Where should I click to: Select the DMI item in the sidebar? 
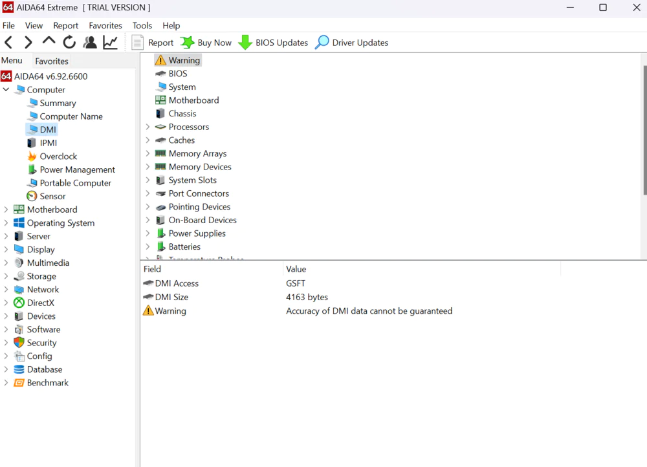tap(48, 129)
